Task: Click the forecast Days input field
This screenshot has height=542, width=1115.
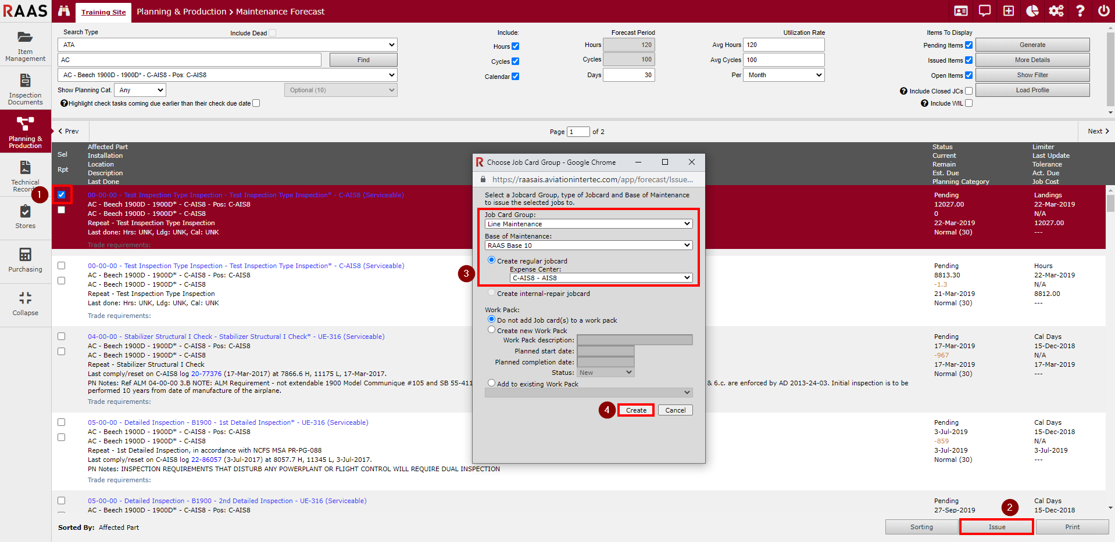Action: coord(628,75)
